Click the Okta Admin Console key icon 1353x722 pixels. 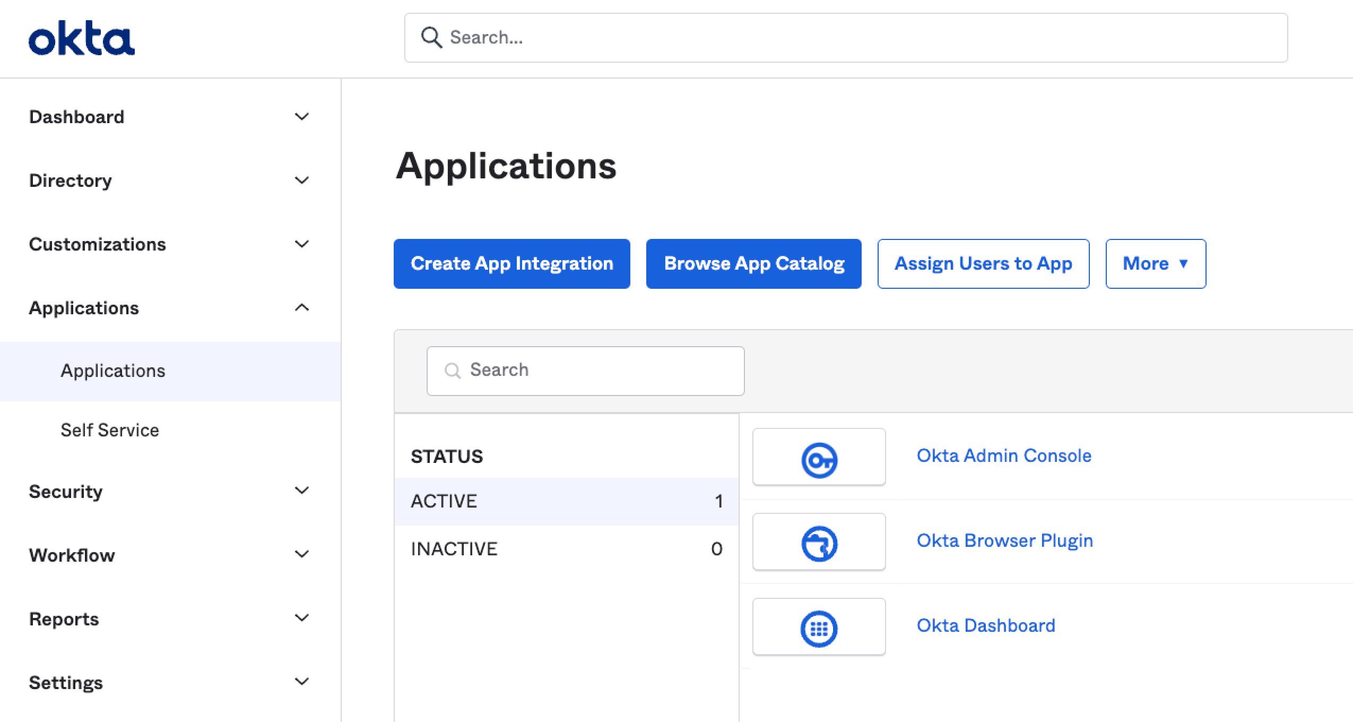819,459
